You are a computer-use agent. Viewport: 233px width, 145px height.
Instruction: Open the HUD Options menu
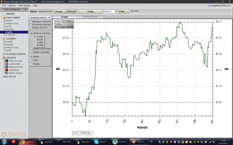(24, 6)
